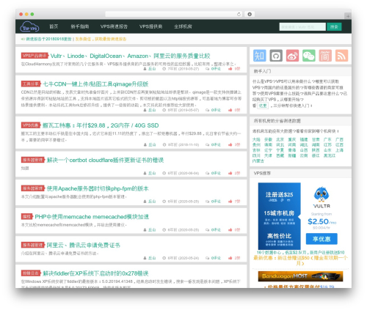Like the 七牛CDN qimage post with thumbs-up
367x310 pixels.
(x=230, y=110)
